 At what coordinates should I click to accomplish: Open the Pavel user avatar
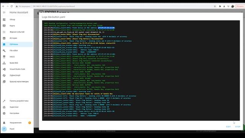tap(4, 129)
